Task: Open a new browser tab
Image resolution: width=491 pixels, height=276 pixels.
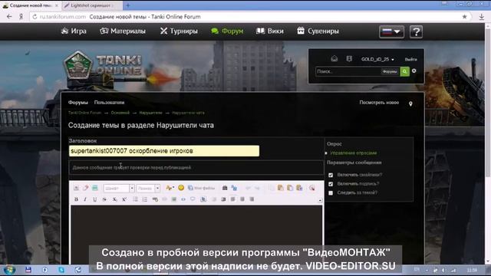Action: pos(128,5)
